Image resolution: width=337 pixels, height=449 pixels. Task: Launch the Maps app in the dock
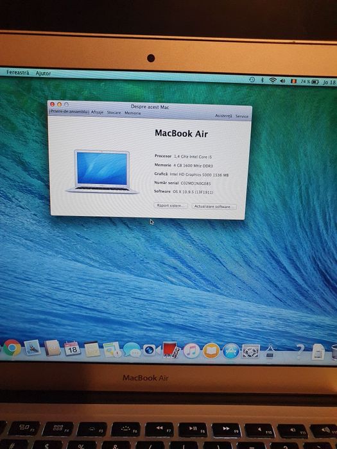coord(112,350)
